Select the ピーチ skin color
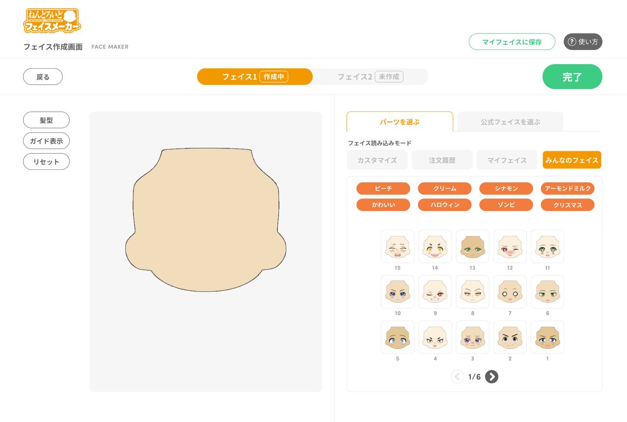 383,188
